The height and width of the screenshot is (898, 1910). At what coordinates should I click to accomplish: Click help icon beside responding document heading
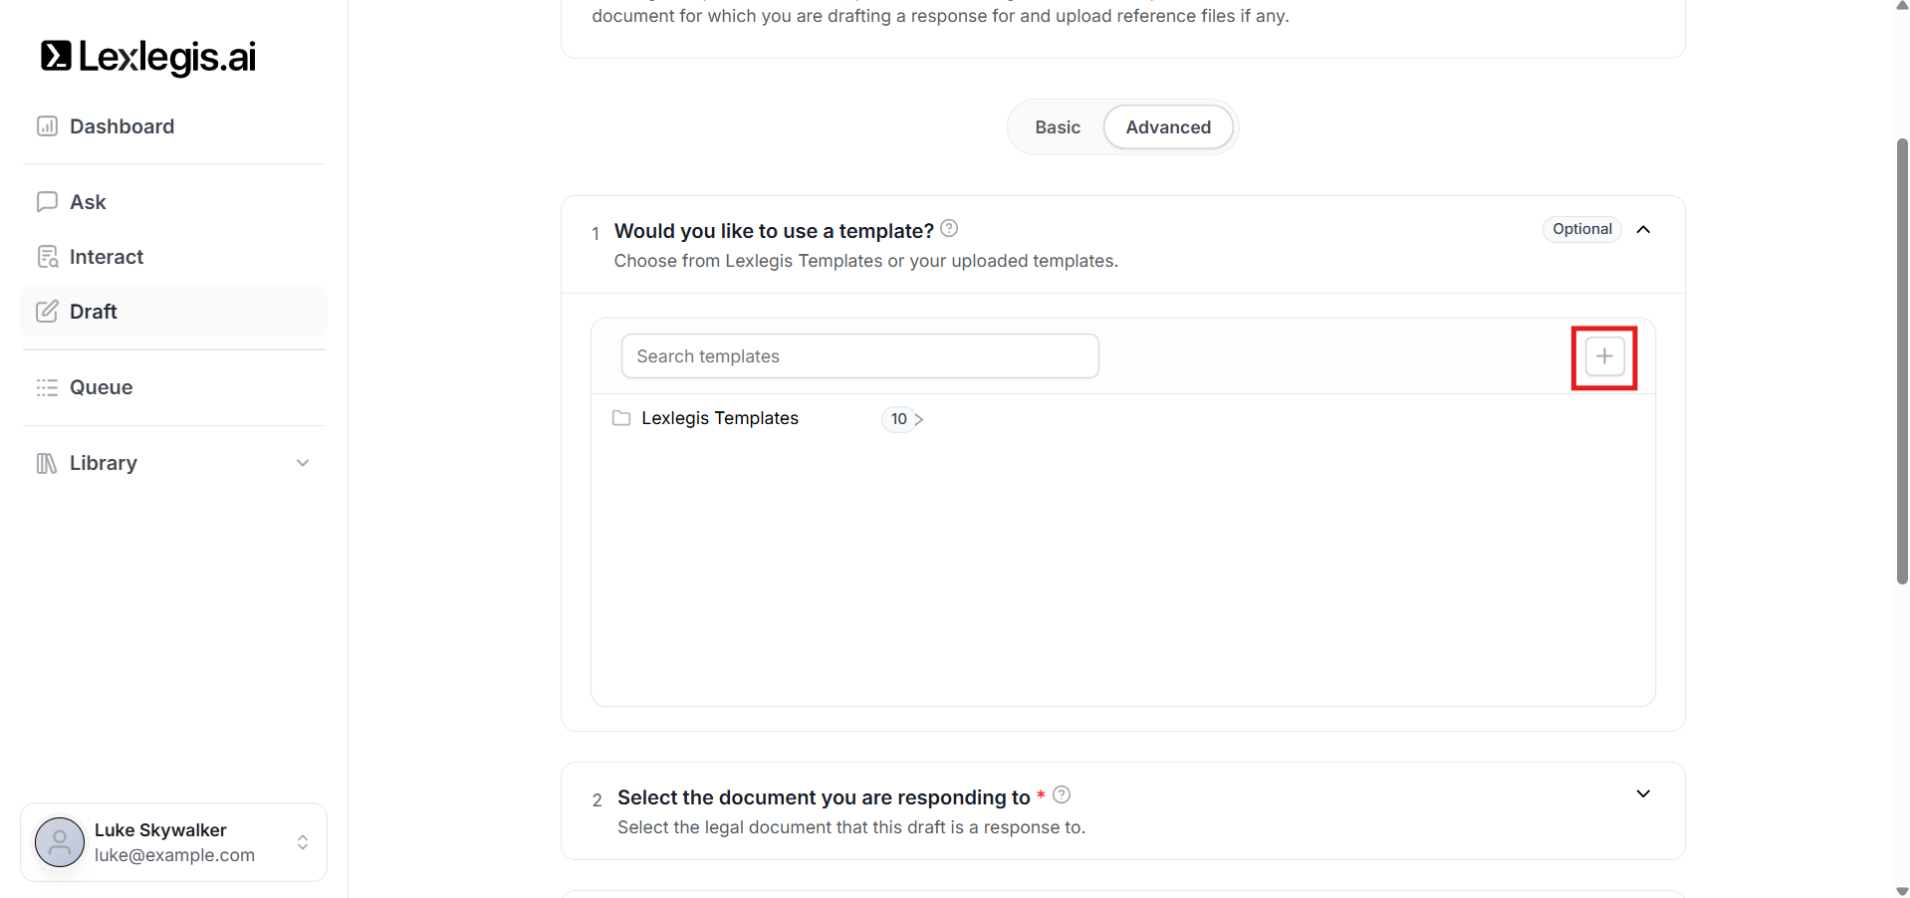tap(1062, 794)
